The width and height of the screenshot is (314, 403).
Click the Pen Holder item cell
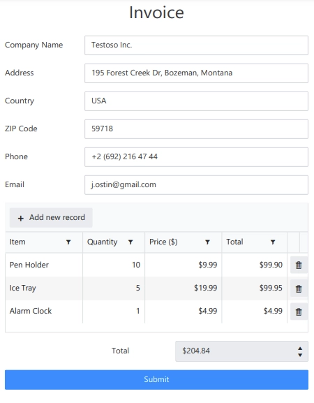coord(44,265)
